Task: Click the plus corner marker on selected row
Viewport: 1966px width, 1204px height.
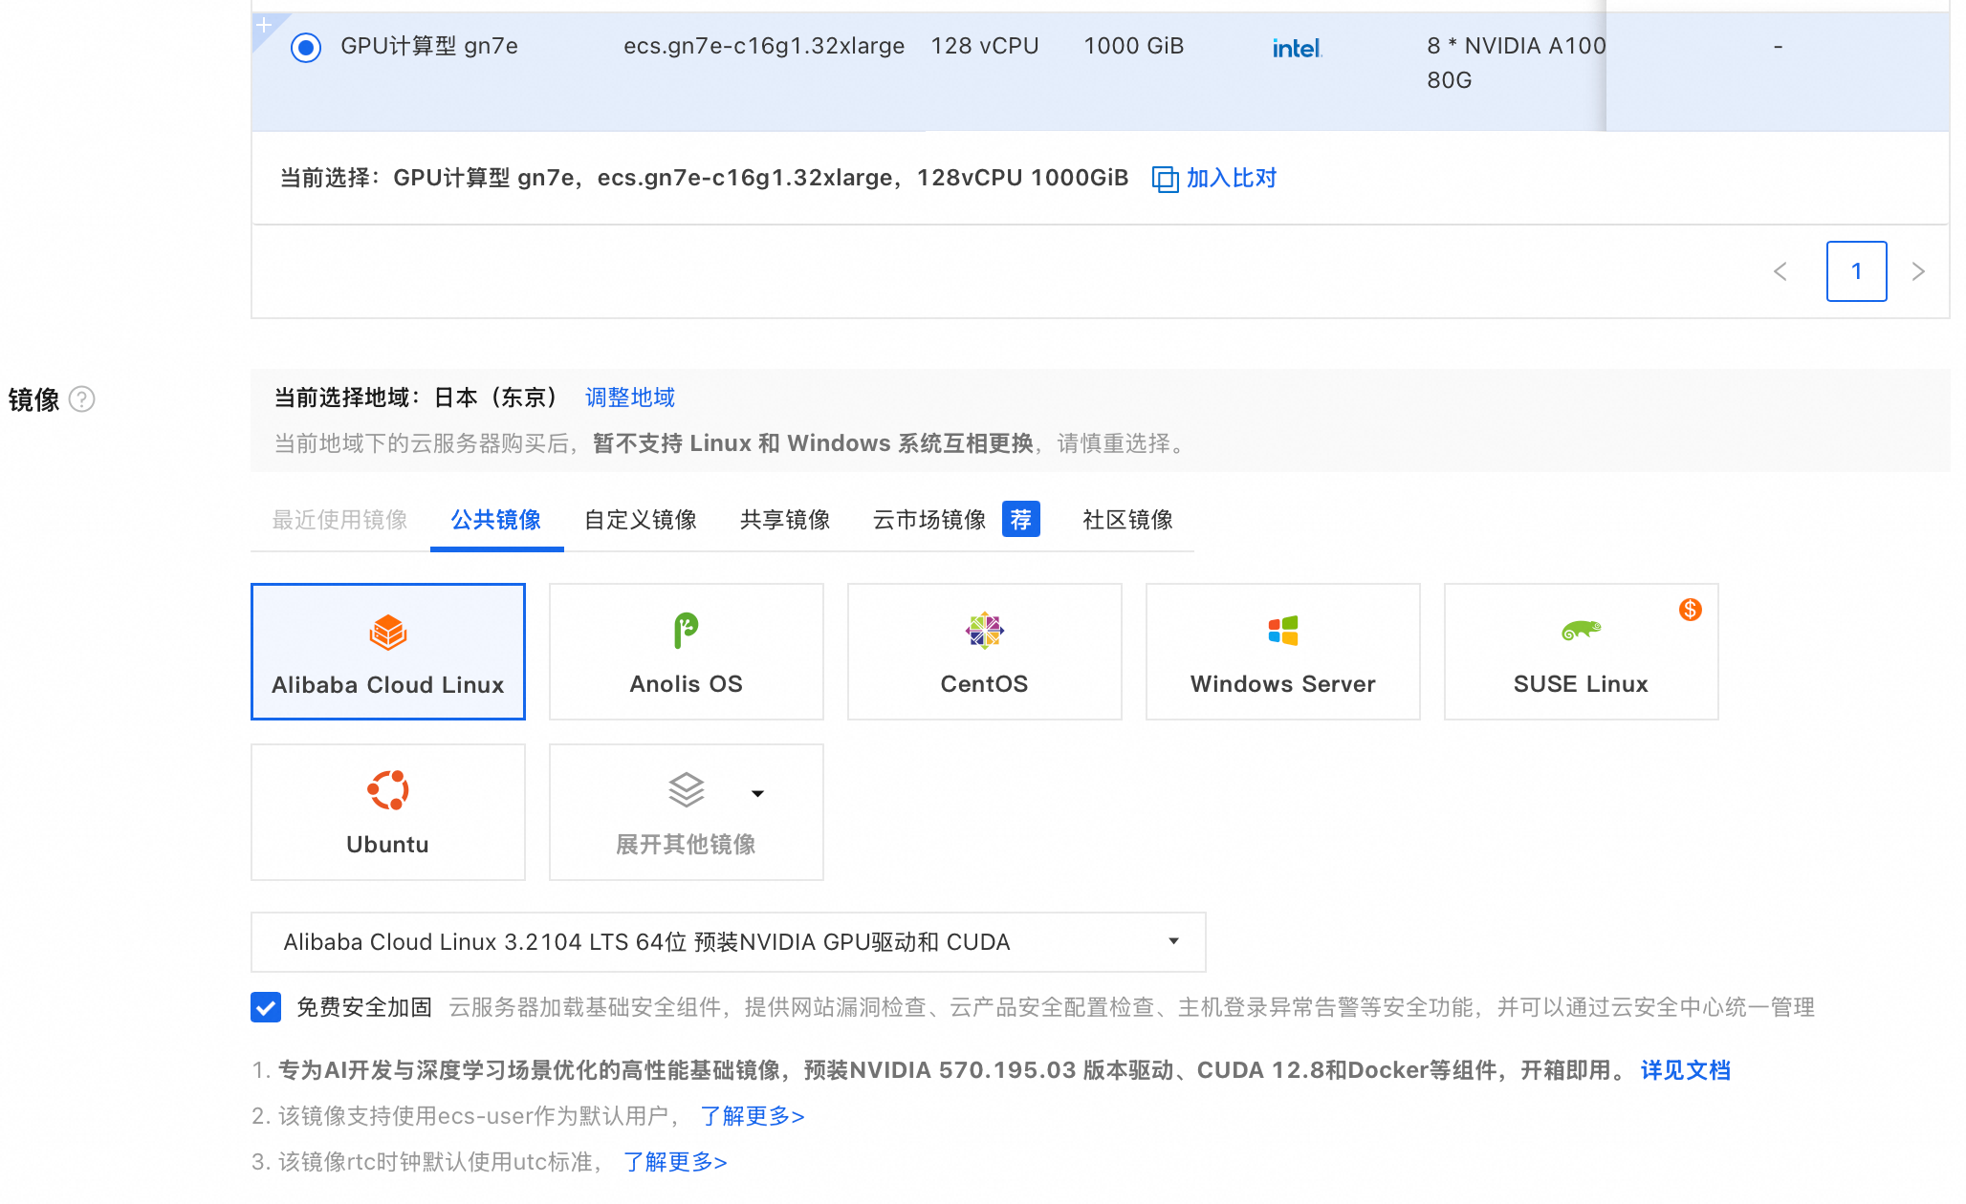Action: 265,26
